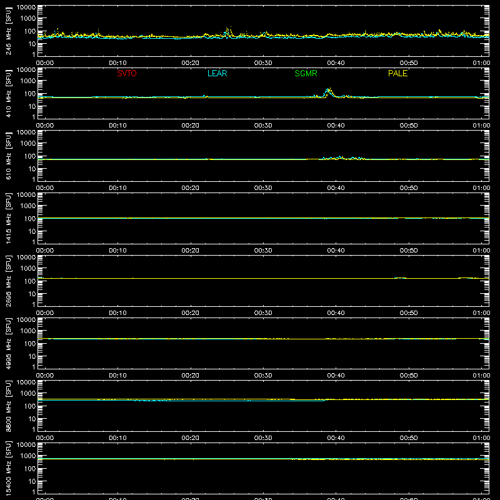500x500 pixels.
Task: Click the 100 value on 8800 MHz axis
Action: [31, 406]
